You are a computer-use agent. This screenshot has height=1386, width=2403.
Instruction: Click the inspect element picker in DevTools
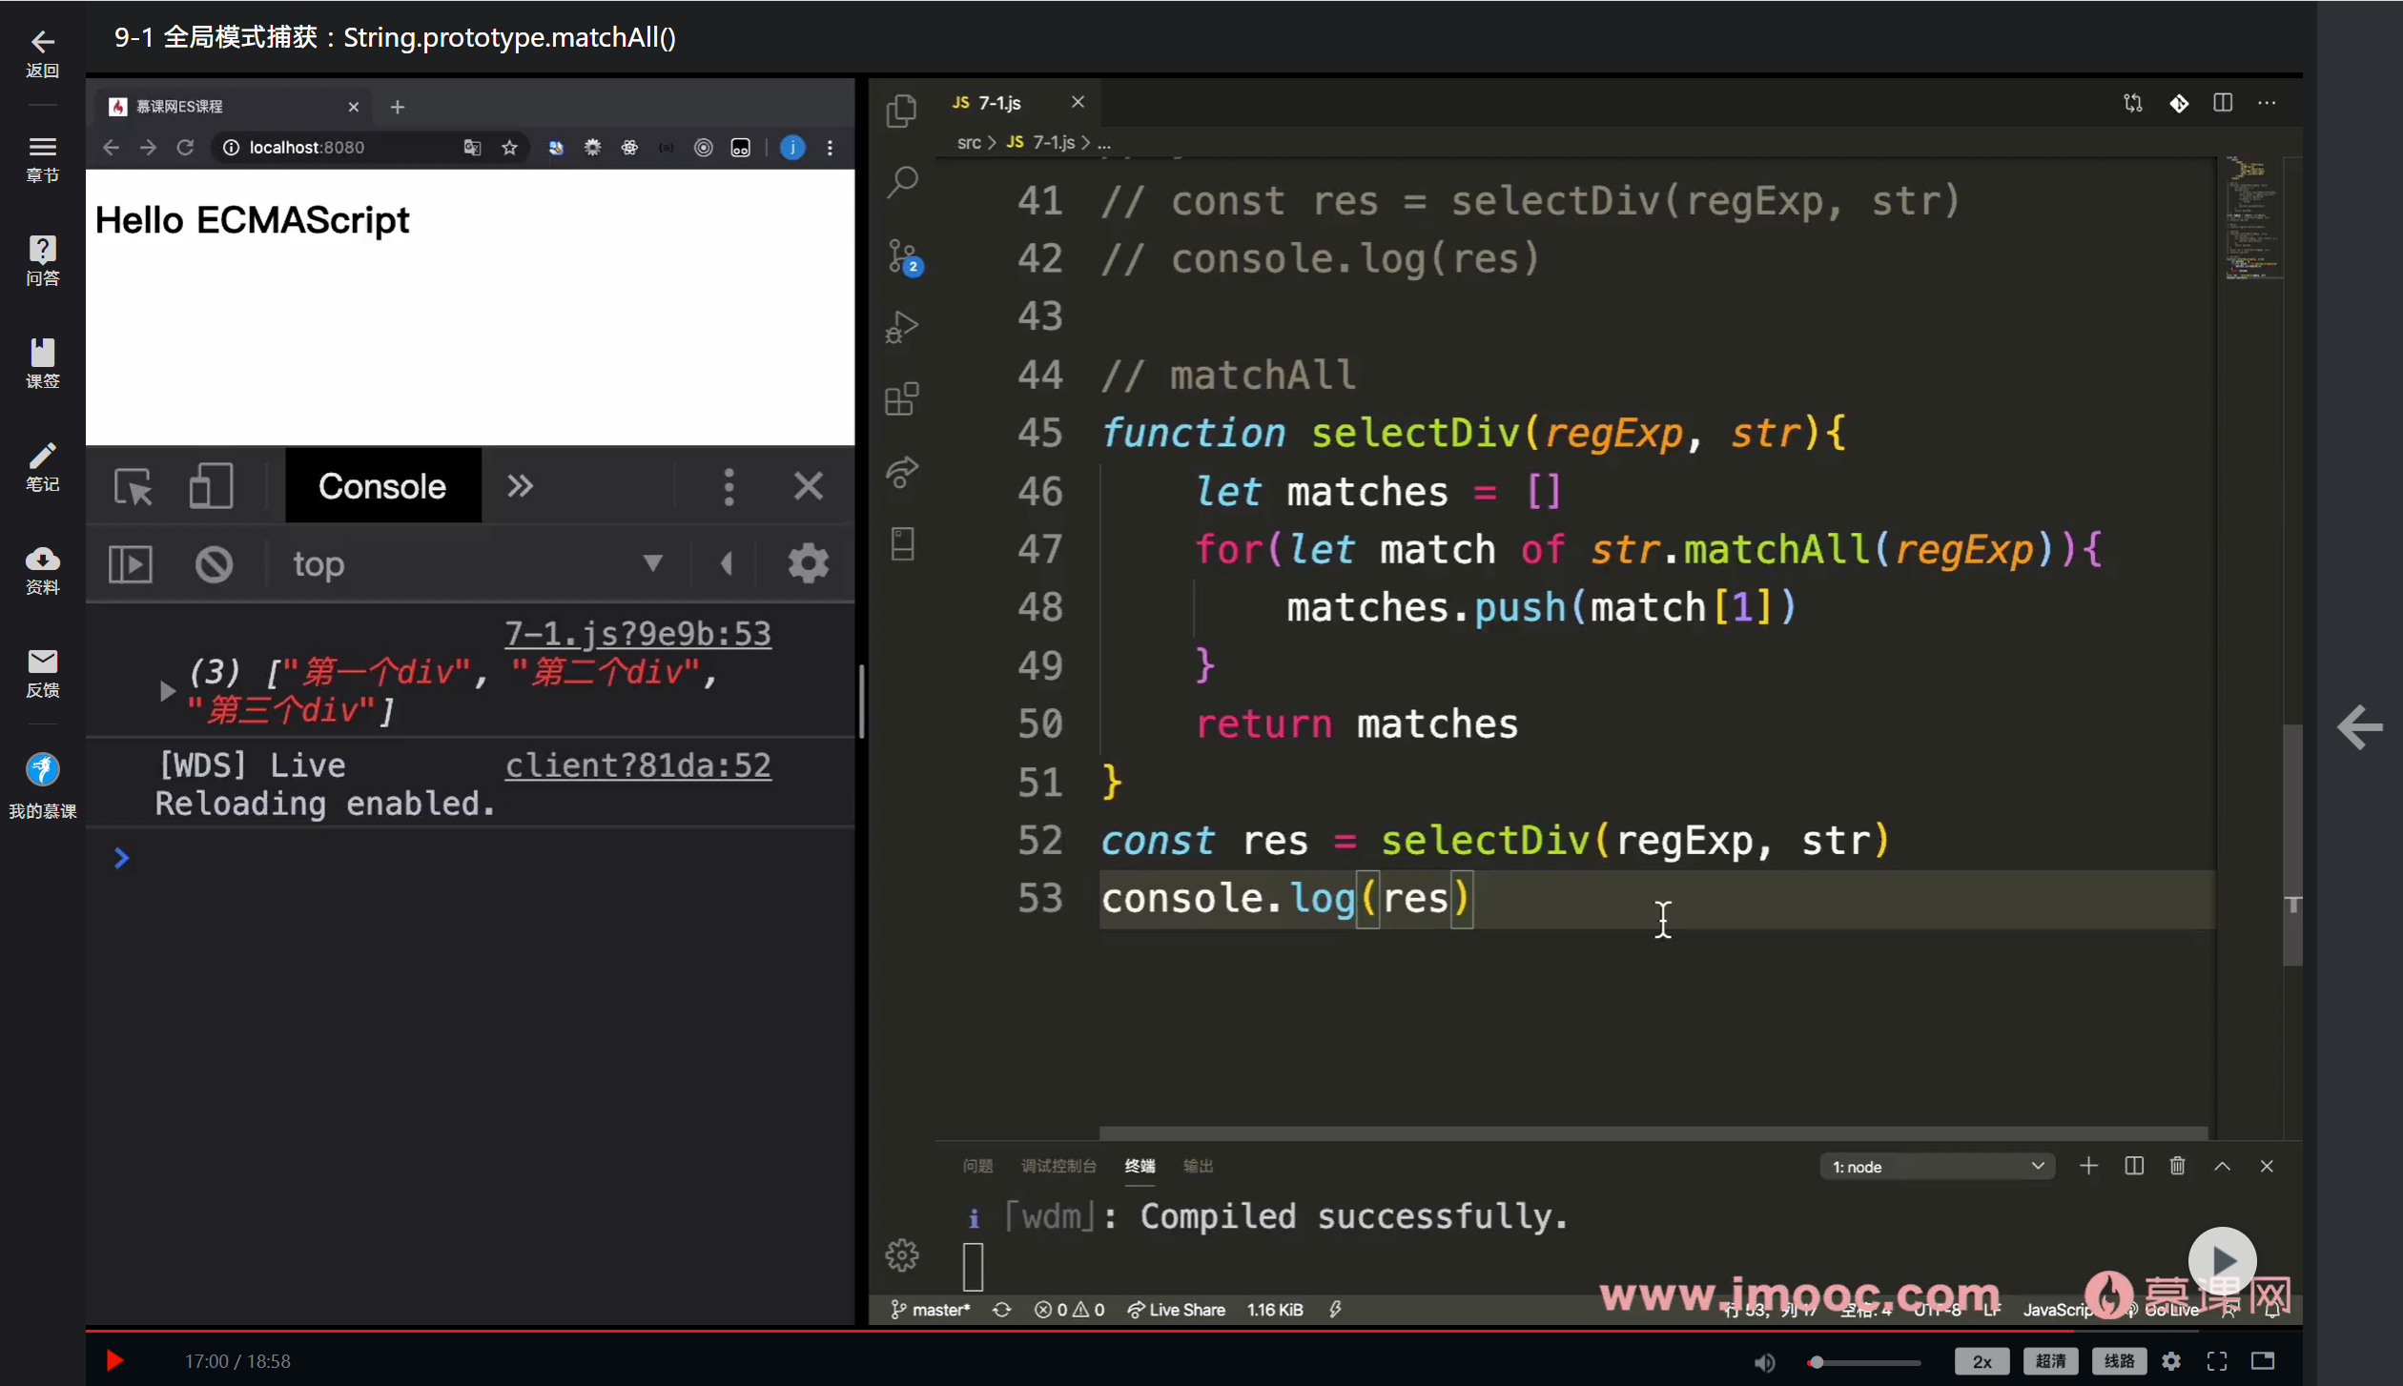(x=133, y=487)
